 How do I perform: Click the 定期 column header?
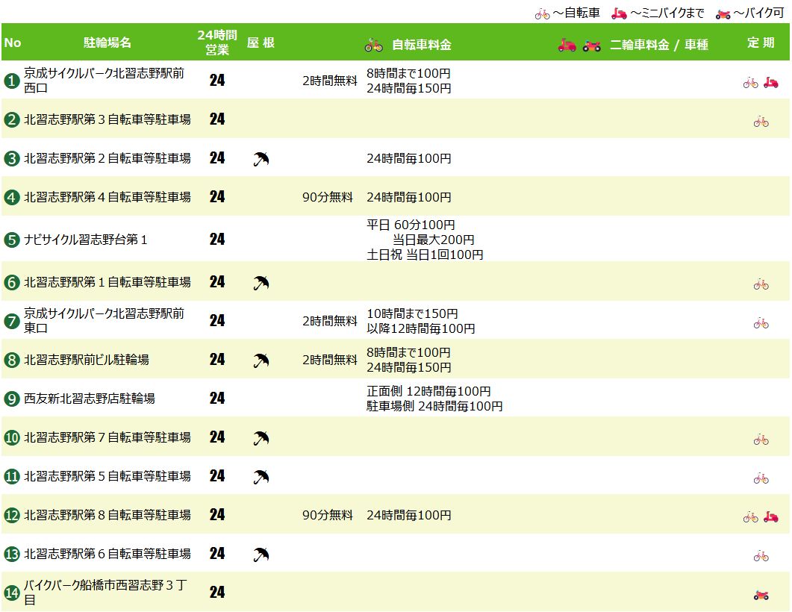(761, 43)
